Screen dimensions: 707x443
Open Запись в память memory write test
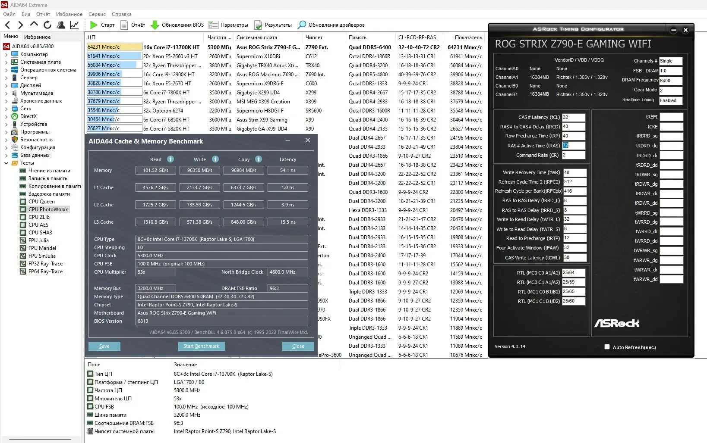(48, 178)
